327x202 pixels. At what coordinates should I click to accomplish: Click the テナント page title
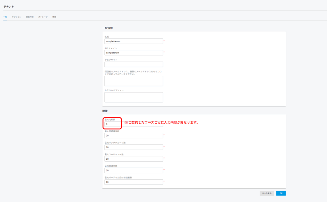pos(9,6)
